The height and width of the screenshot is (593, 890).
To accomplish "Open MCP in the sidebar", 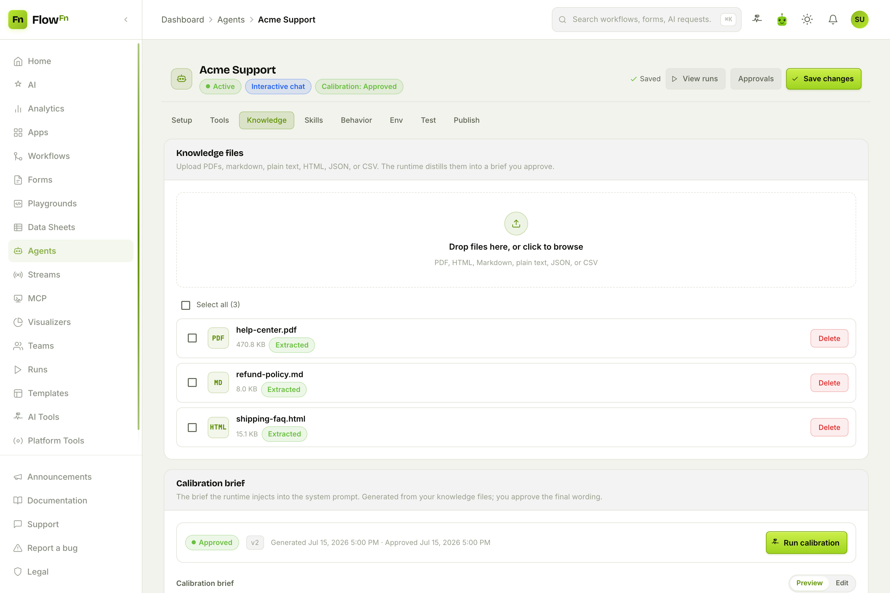I will [x=71, y=298].
